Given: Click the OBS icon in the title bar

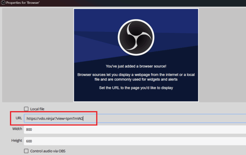Looking at the screenshot, I should tap(3, 3).
